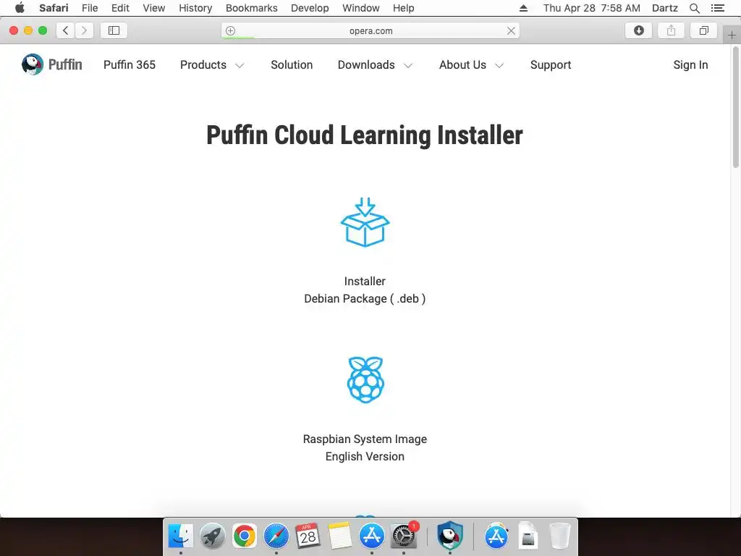This screenshot has width=741, height=556.
Task: Open the Bookmarks menu
Action: click(251, 8)
